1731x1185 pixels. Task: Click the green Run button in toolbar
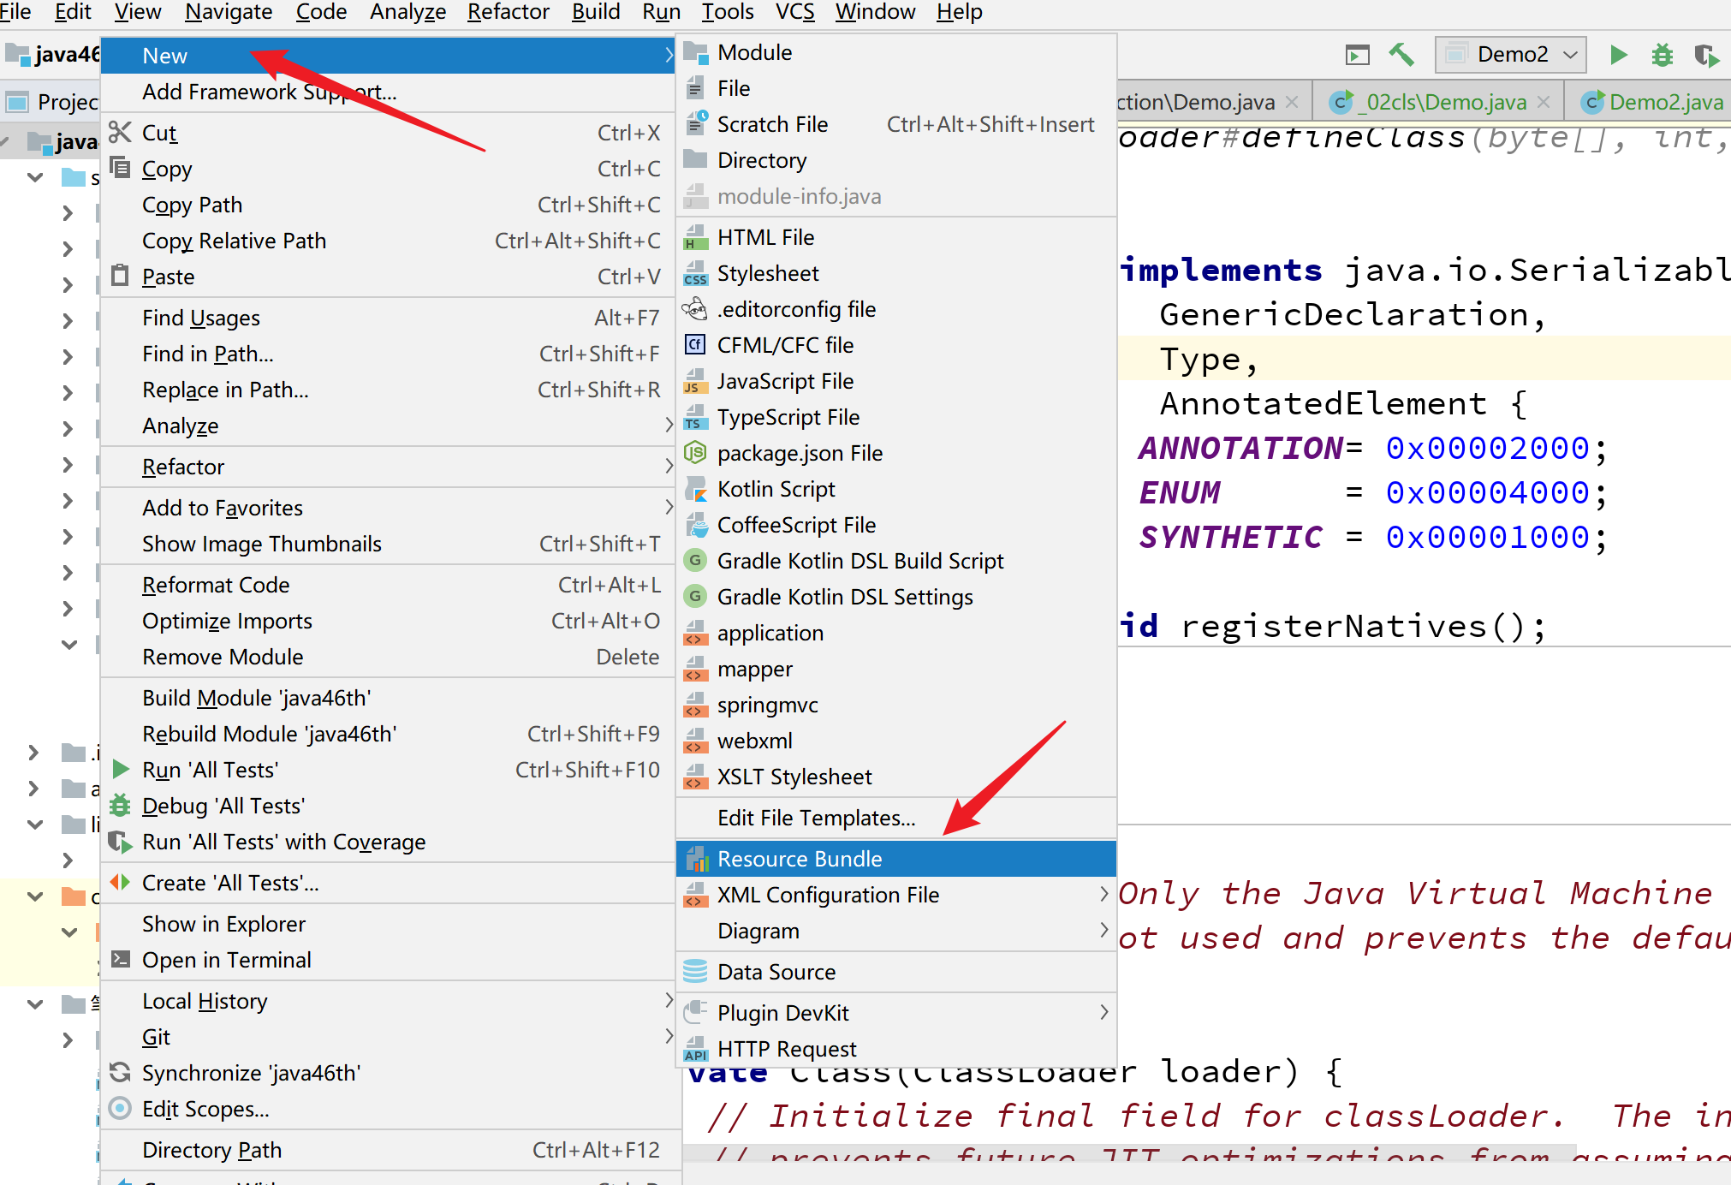pos(1618,56)
